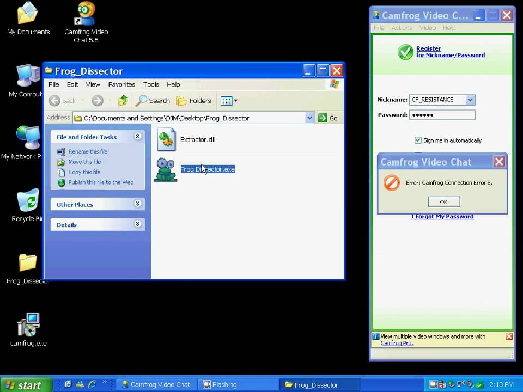
Task: Collapse the File and Folder Tasks panel
Action: coord(137,136)
